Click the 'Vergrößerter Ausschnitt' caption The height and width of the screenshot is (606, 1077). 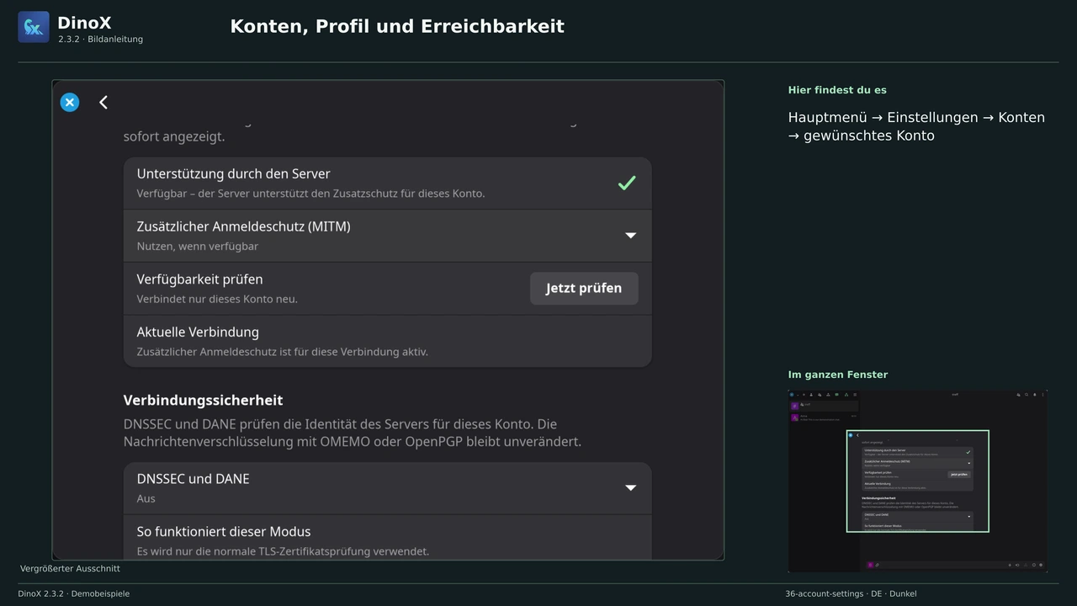click(x=70, y=569)
